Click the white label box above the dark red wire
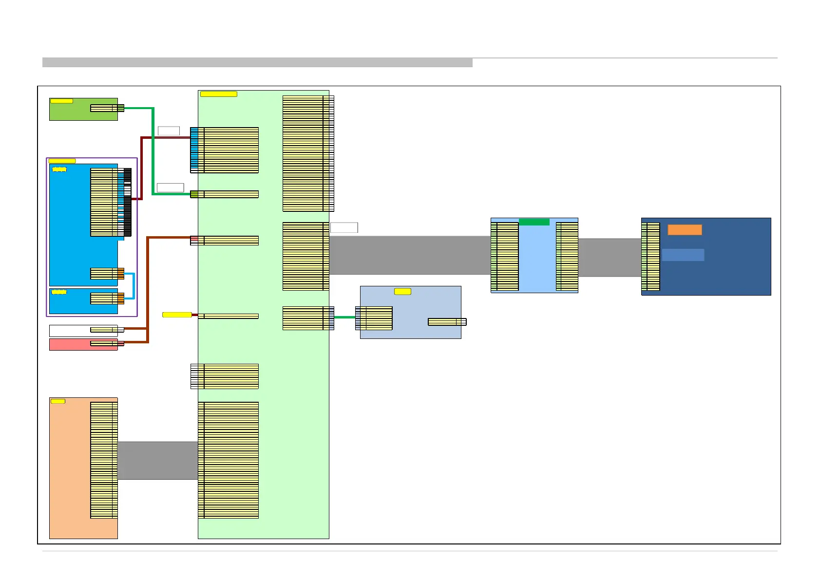Viewport: 820px width, 580px height. [169, 131]
